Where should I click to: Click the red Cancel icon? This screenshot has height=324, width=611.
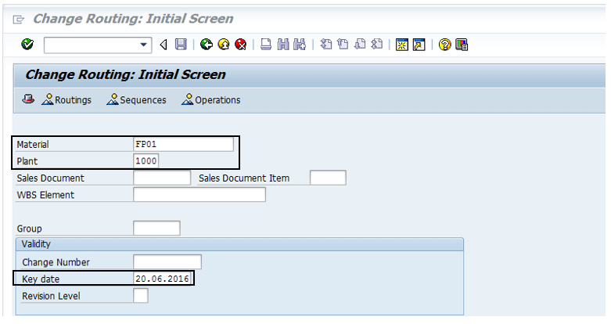[x=241, y=45]
